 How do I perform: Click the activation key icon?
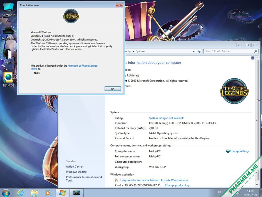[117, 180]
